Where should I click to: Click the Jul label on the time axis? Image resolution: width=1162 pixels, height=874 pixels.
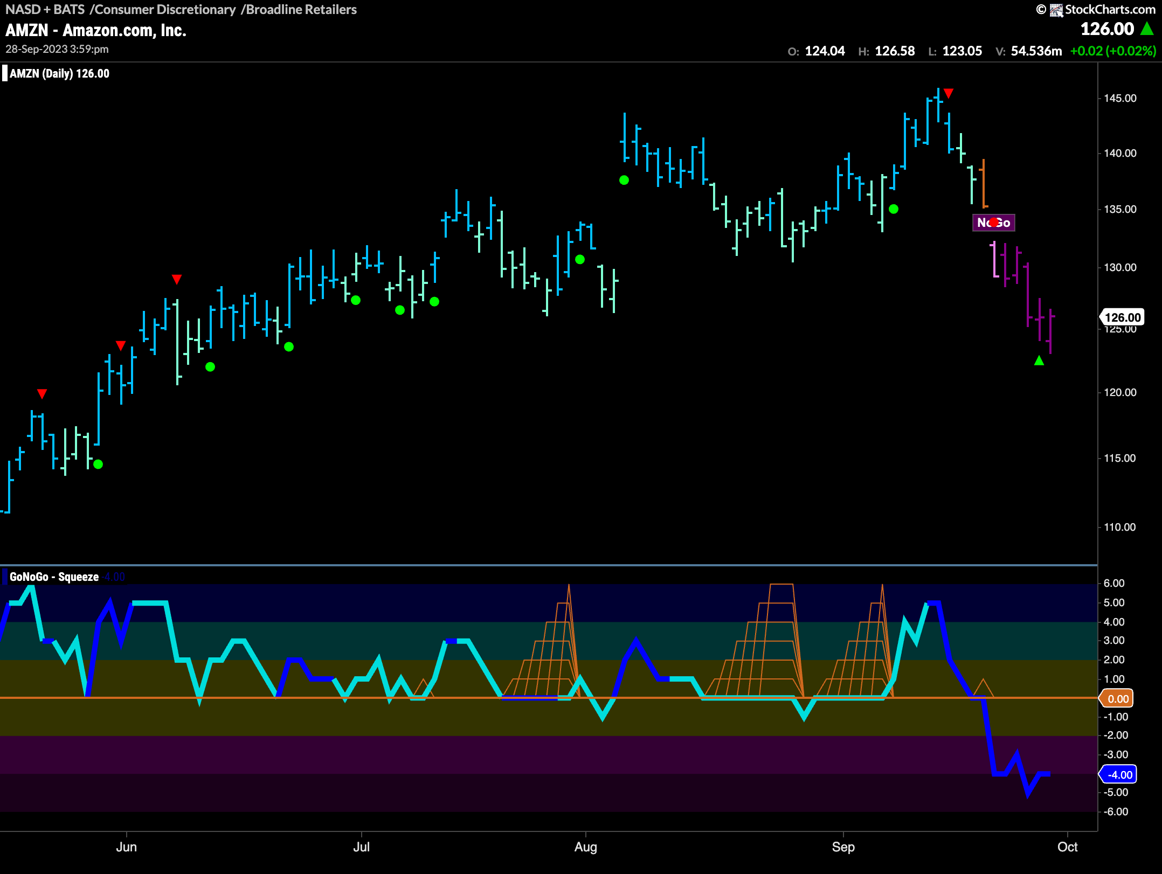click(x=361, y=847)
